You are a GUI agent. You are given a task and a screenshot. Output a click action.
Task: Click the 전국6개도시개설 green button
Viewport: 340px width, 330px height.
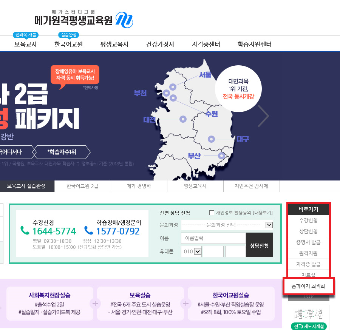coord(309,326)
